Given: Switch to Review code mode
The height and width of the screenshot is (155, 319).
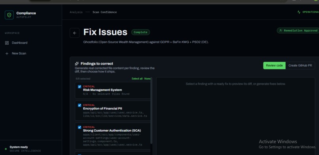Looking at the screenshot, I should tap(274, 66).
